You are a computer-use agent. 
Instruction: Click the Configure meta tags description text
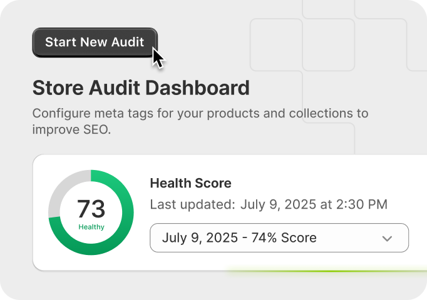tap(200, 114)
